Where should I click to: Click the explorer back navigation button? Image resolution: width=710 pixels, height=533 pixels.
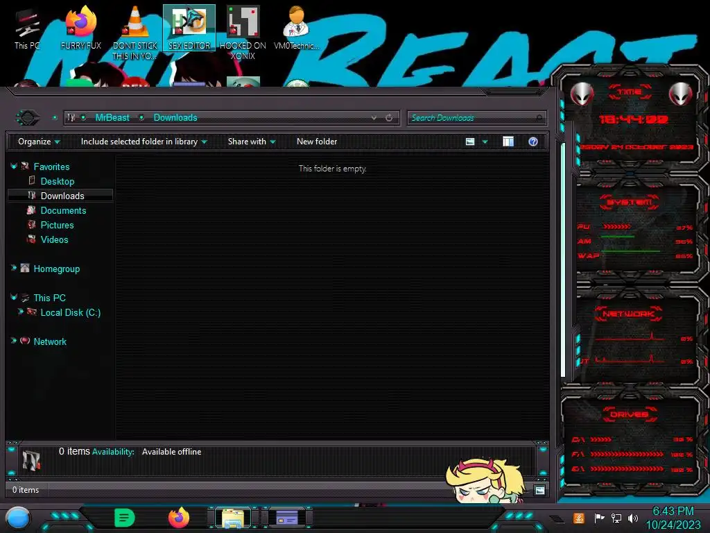28,118
